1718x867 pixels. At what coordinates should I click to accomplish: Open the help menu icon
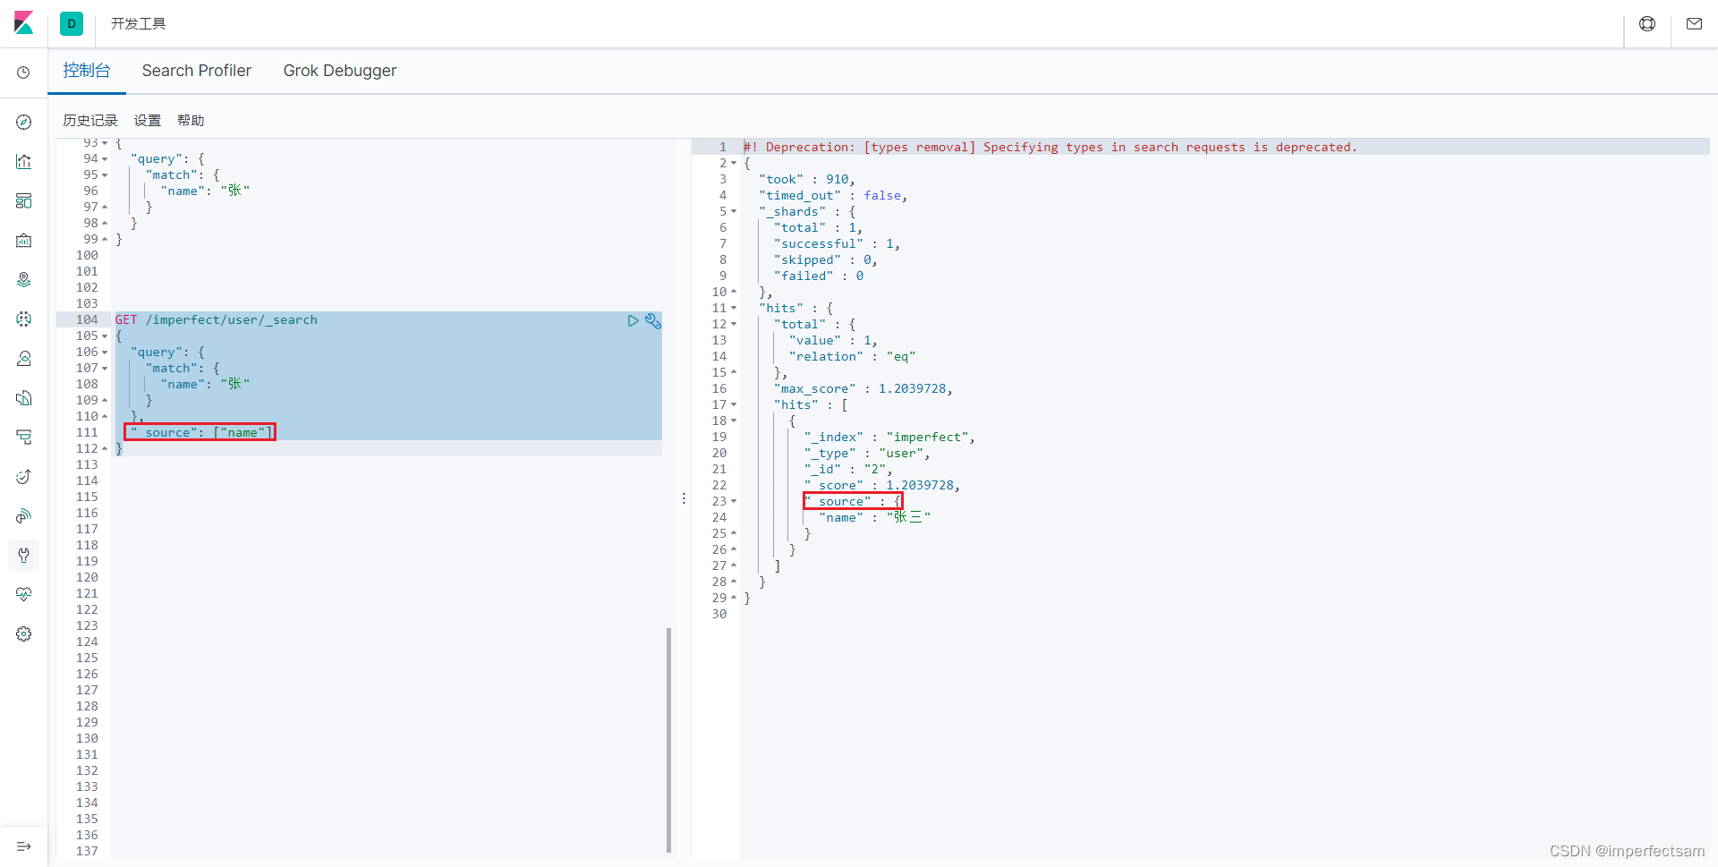tap(1647, 24)
